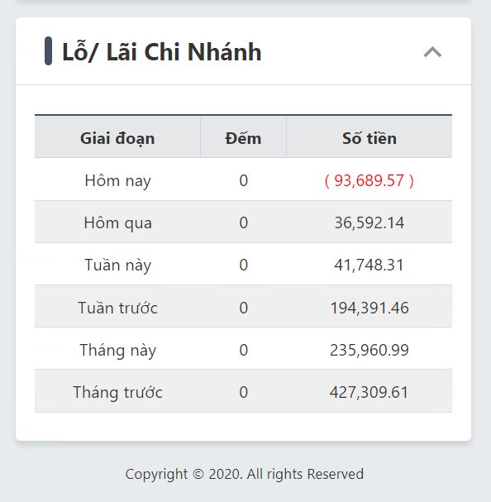Select the Tuần trước row label
Viewport: 491px width, 502px height.
tap(117, 308)
